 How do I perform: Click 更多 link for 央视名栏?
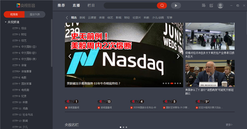tap(229, 125)
